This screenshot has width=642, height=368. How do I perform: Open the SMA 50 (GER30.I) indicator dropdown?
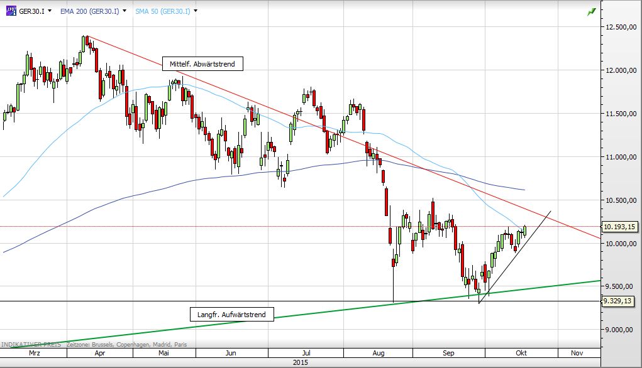point(196,11)
